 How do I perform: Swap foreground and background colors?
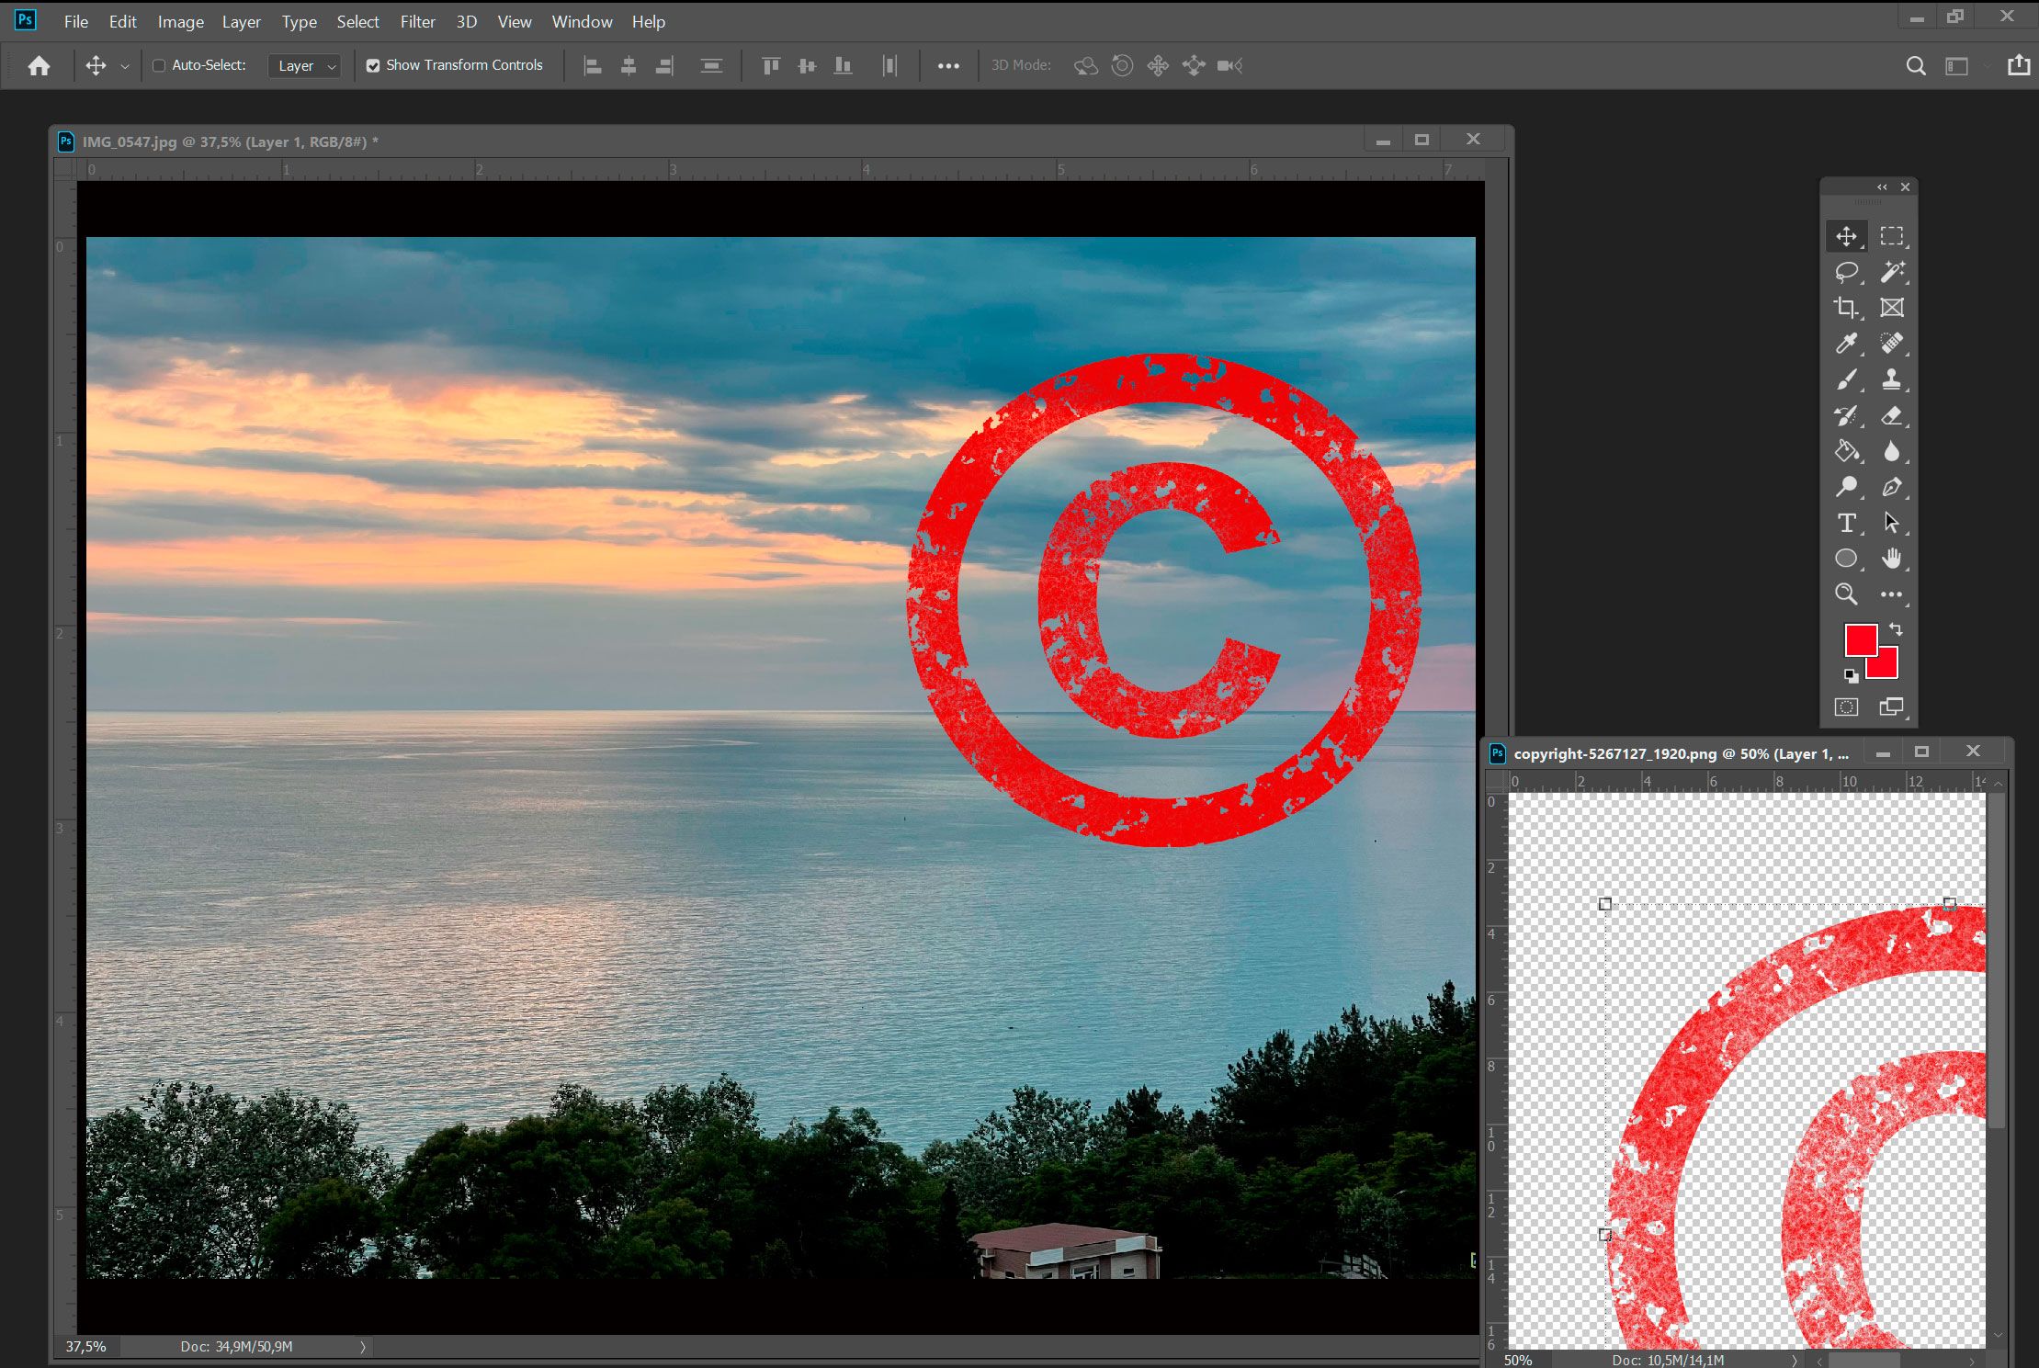(1897, 629)
